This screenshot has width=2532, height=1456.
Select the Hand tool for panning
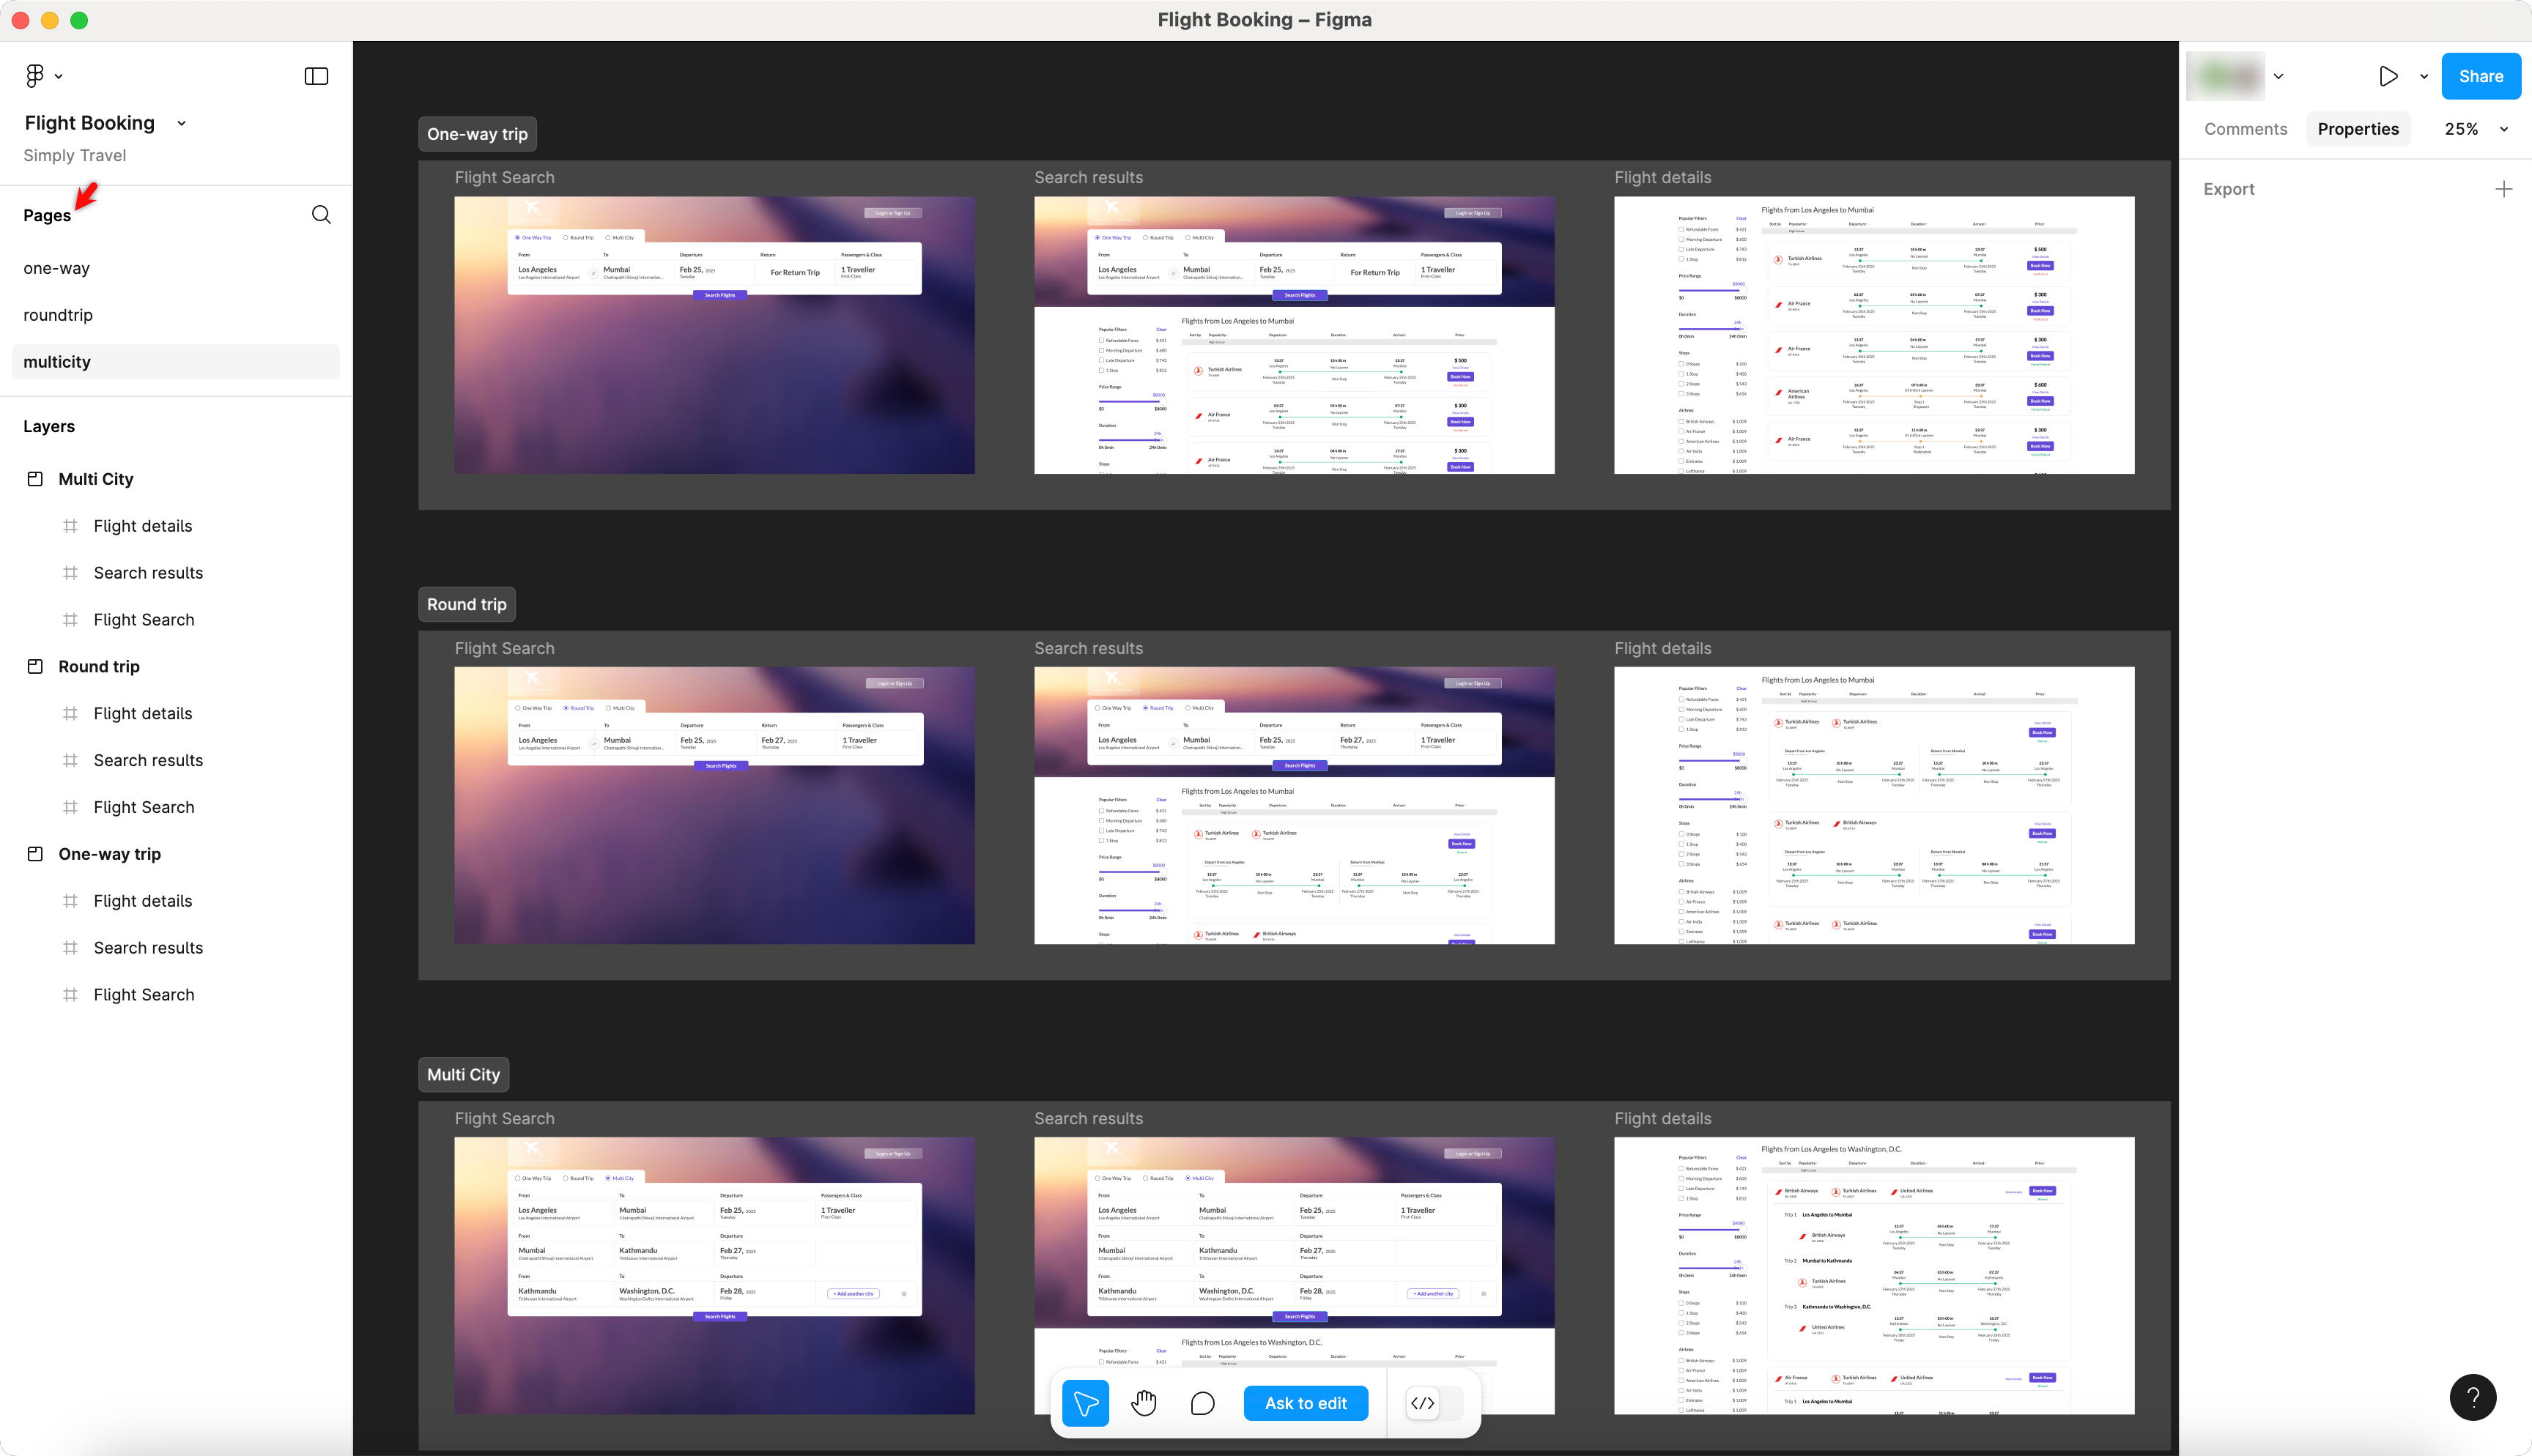(1144, 1402)
